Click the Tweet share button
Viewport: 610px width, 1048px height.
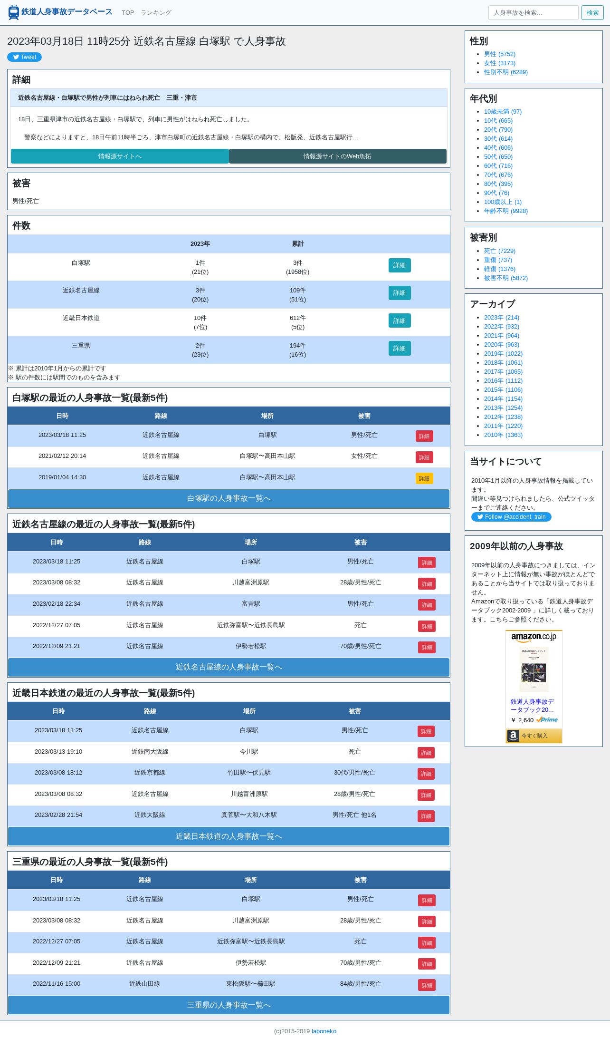click(24, 57)
